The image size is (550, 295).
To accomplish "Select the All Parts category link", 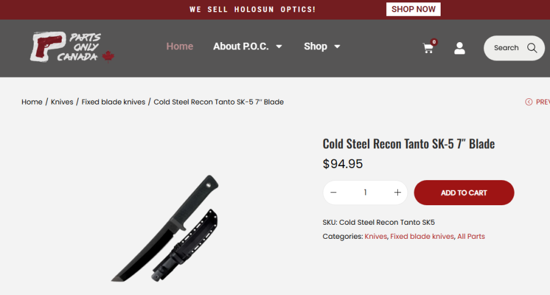I will tap(471, 236).
